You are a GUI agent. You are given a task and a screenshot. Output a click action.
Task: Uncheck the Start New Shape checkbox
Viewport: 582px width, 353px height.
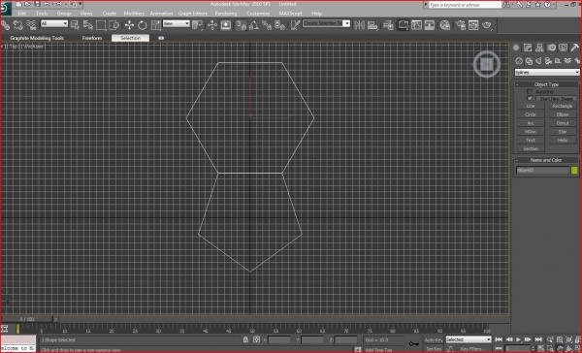tap(530, 98)
